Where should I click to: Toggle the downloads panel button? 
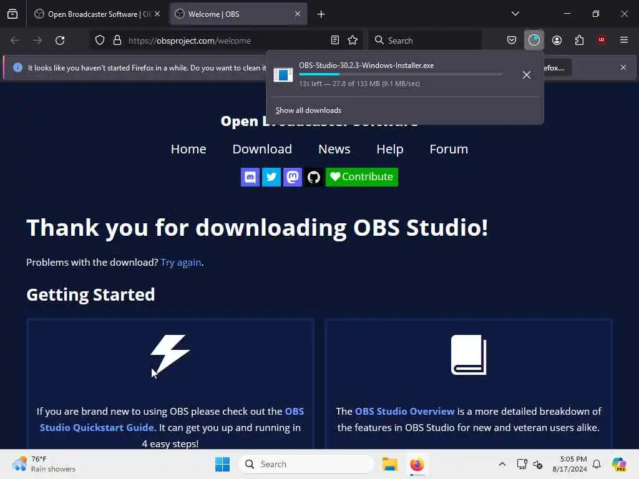tap(534, 41)
